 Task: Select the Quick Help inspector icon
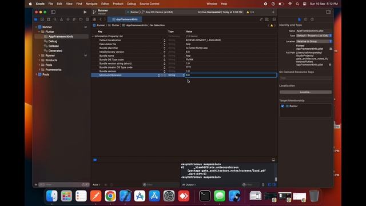[x=312, y=19]
